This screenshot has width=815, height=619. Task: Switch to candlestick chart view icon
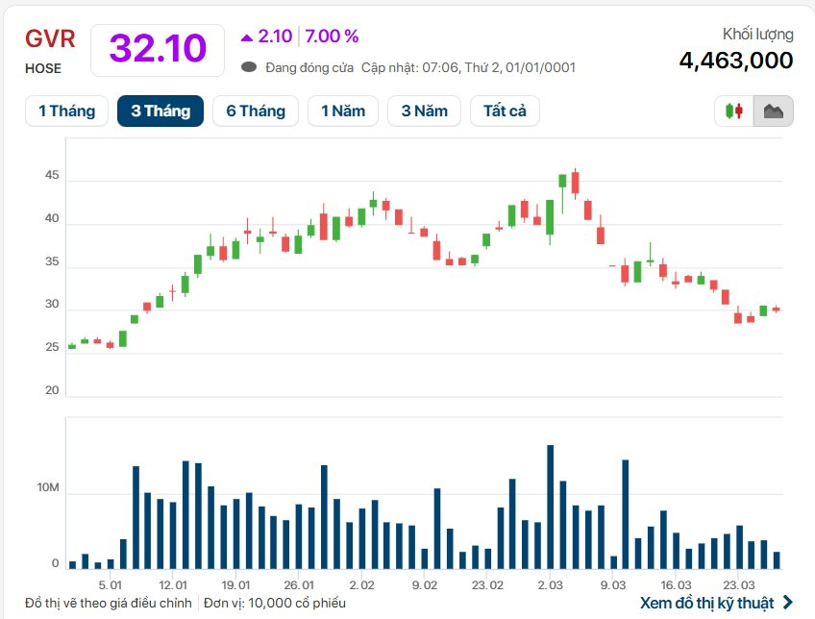pos(734,111)
